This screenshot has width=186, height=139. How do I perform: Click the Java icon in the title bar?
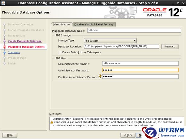(2, 3)
